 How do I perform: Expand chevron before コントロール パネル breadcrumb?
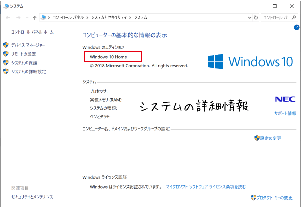click(x=49, y=18)
